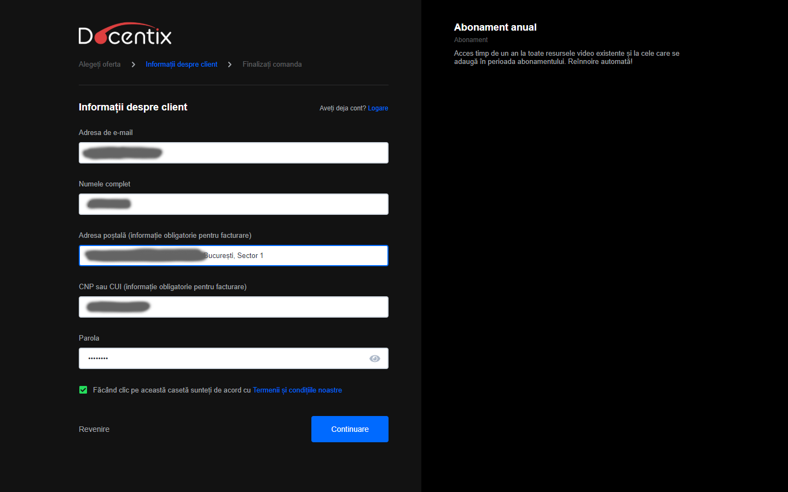Screen dimensions: 788x492
Task: Click the Continuare button
Action: 350,429
